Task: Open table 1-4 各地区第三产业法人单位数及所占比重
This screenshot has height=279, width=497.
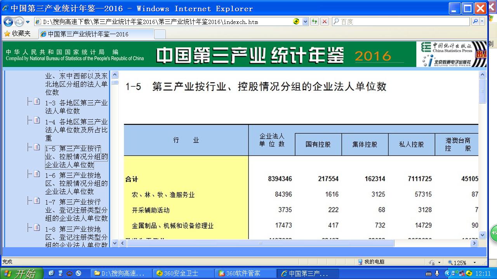Action: click(76, 130)
